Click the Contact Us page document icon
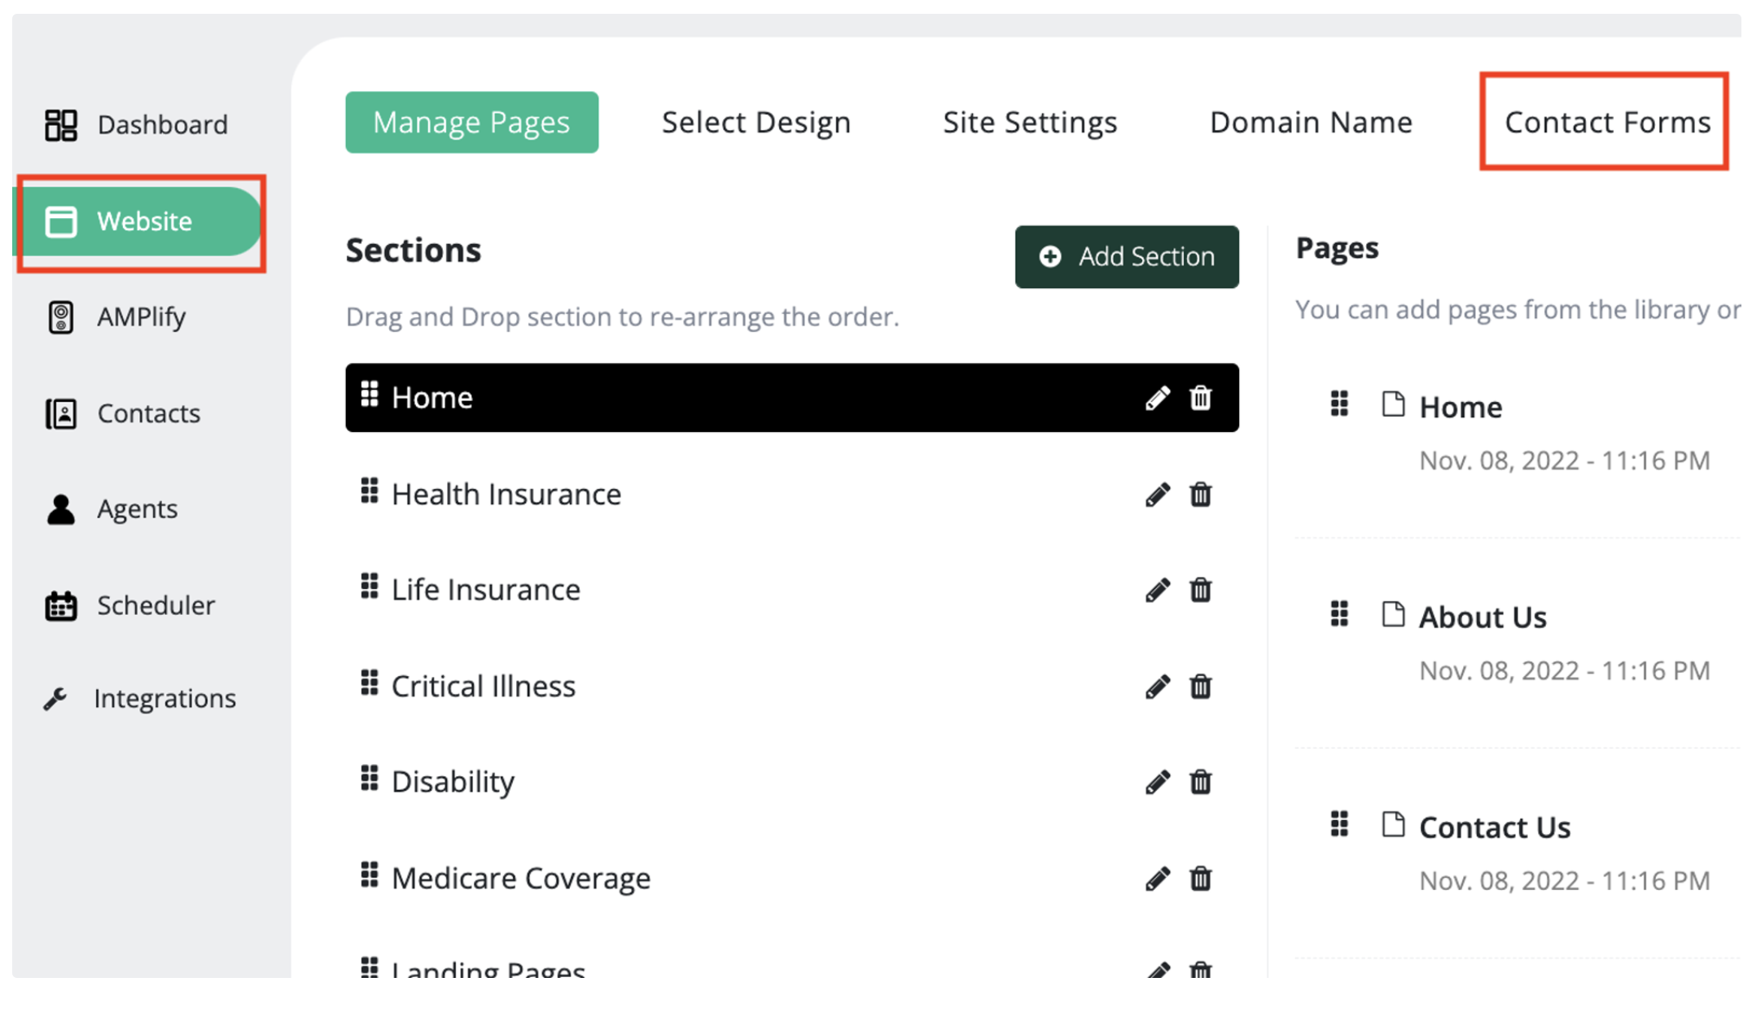Viewport: 1752px width, 1030px height. (1394, 823)
